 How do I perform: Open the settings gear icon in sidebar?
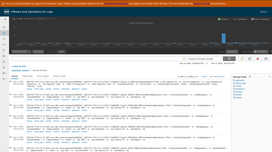pyautogui.click(x=4, y=73)
